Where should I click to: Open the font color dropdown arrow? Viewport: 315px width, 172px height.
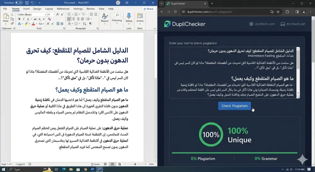point(37,24)
